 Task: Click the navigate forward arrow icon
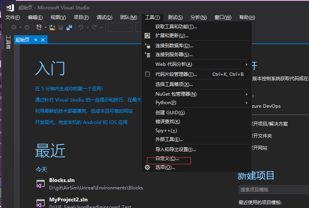coord(27,28)
